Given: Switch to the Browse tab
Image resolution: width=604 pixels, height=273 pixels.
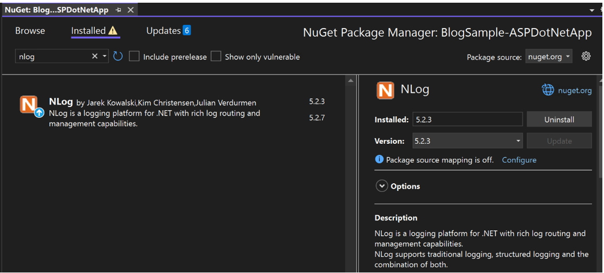Looking at the screenshot, I should coord(30,31).
